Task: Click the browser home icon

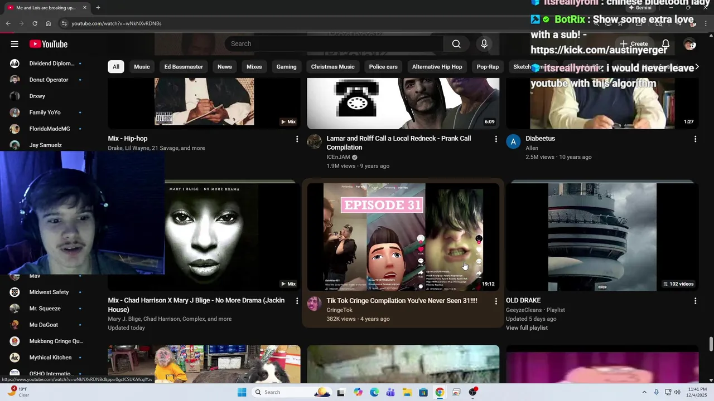Action: click(x=49, y=23)
